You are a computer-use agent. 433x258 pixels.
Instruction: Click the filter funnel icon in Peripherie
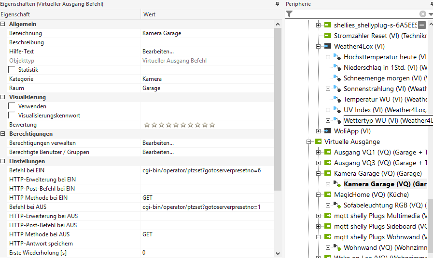pyautogui.click(x=290, y=14)
